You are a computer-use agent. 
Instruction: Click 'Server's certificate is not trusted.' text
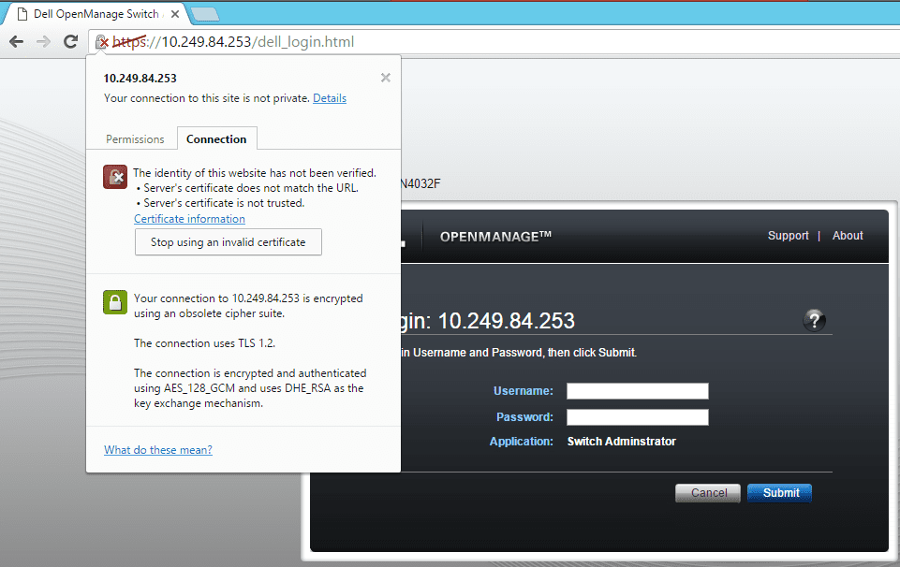point(224,203)
